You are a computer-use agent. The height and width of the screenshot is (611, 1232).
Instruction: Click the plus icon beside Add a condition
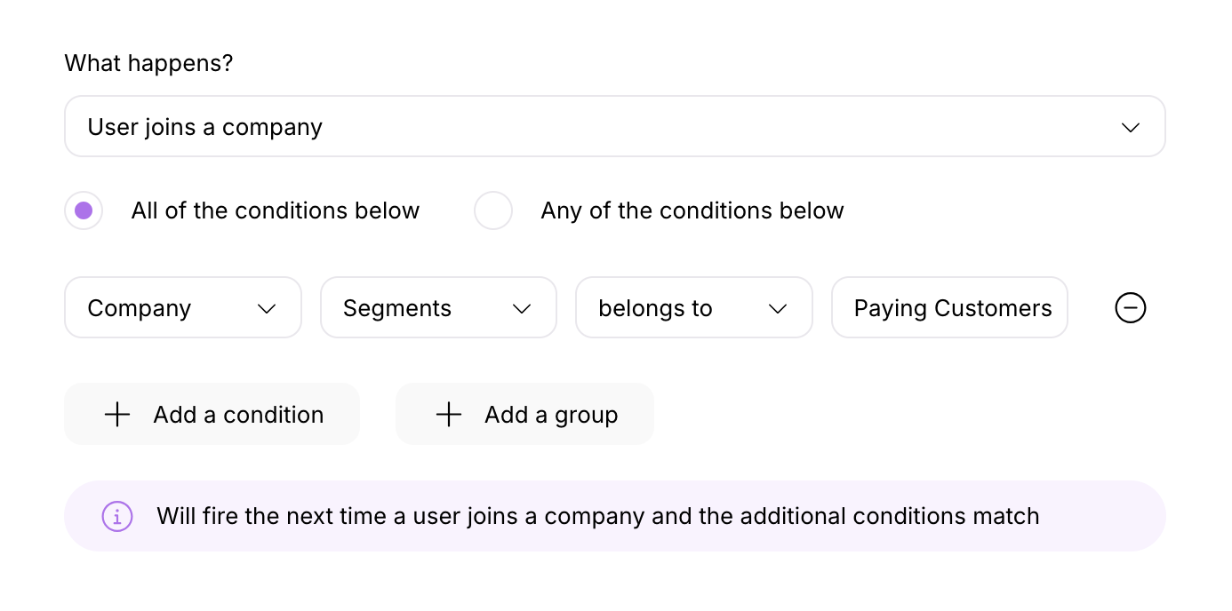(116, 414)
